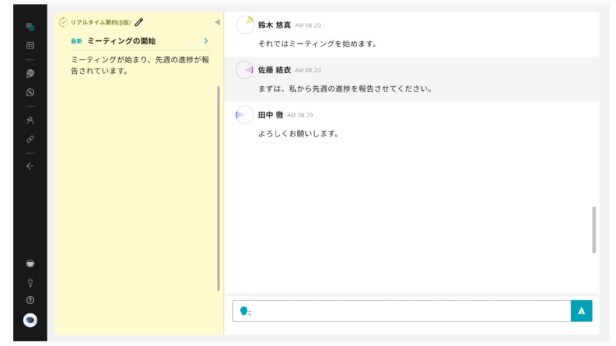
Task: Select the ミーティングの開始 summary heading
Action: pos(122,41)
